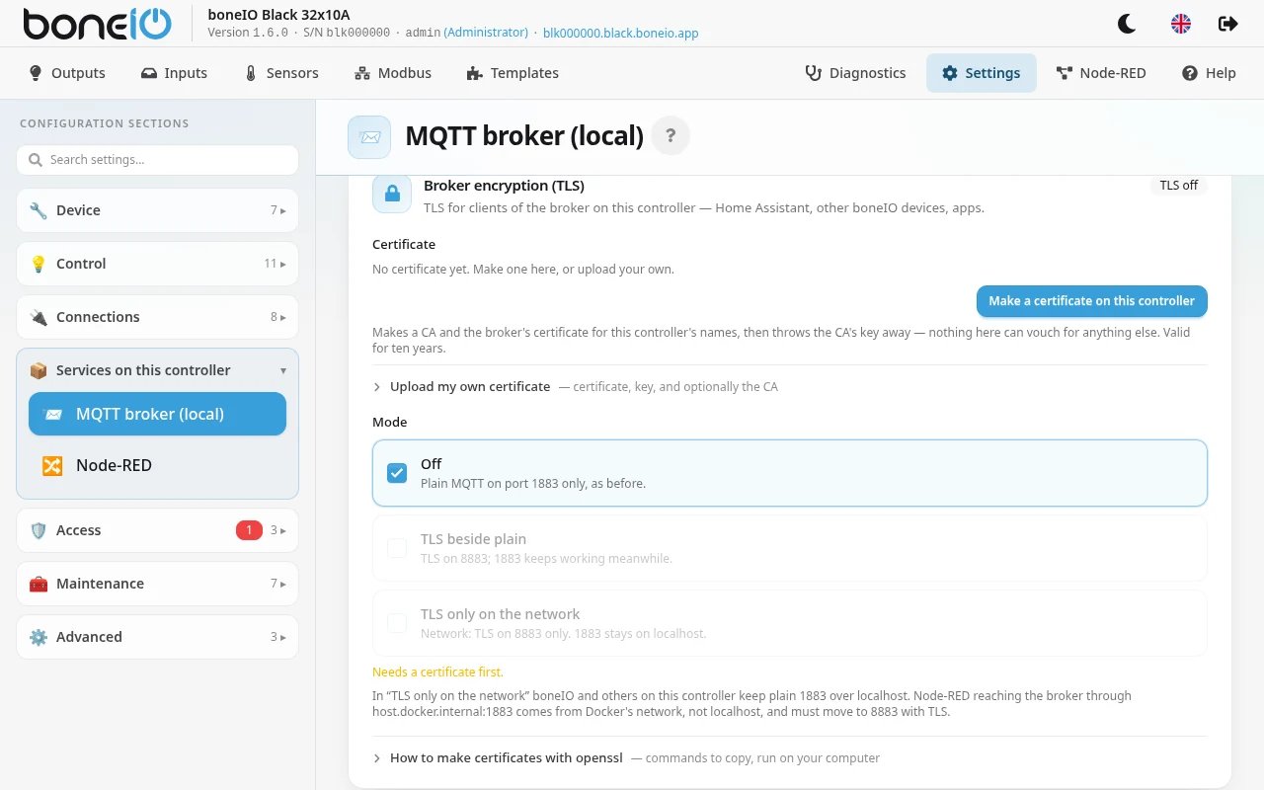Open the blk000000.black.boneio.app link
Image resolution: width=1264 pixels, height=790 pixels.
tap(621, 33)
